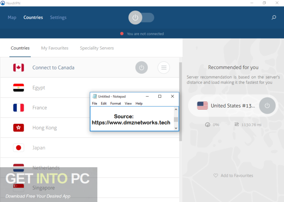Click the Notepad scroll down arrow
This screenshot has height=202, width=284.
pos(176,128)
